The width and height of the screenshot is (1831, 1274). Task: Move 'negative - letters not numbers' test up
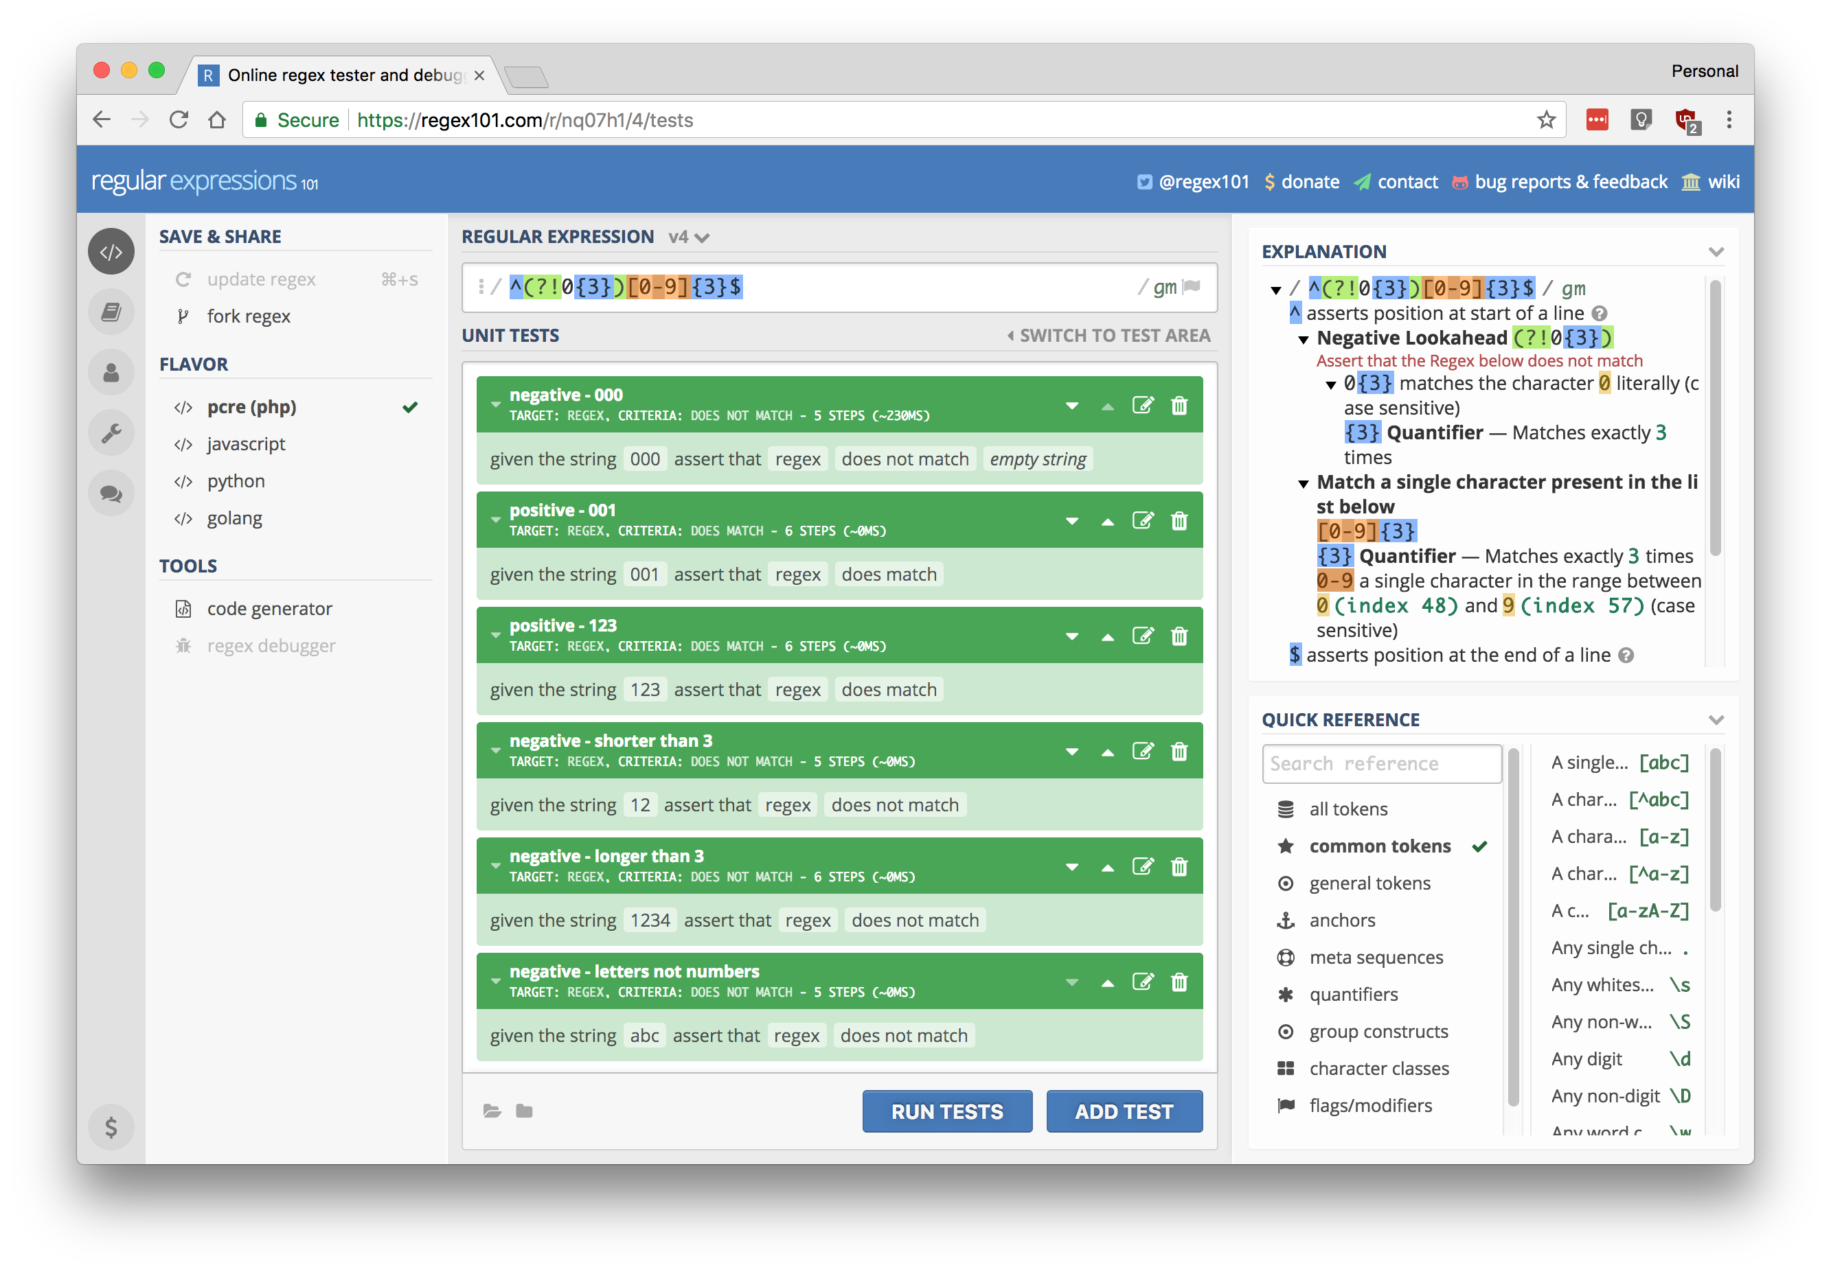pyautogui.click(x=1108, y=983)
